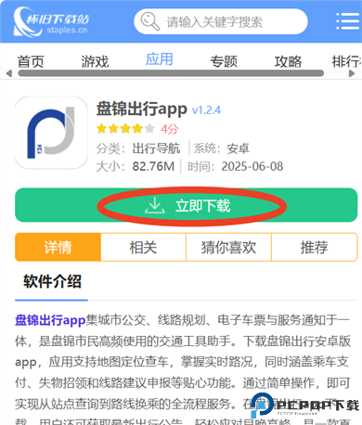Click the star rating row

tap(125, 128)
